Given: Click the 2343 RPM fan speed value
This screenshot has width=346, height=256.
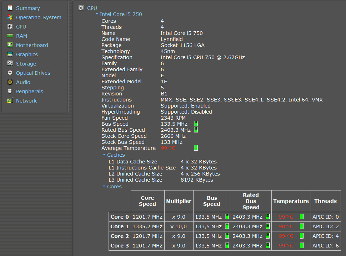Looking at the screenshot, I should [x=173, y=118].
